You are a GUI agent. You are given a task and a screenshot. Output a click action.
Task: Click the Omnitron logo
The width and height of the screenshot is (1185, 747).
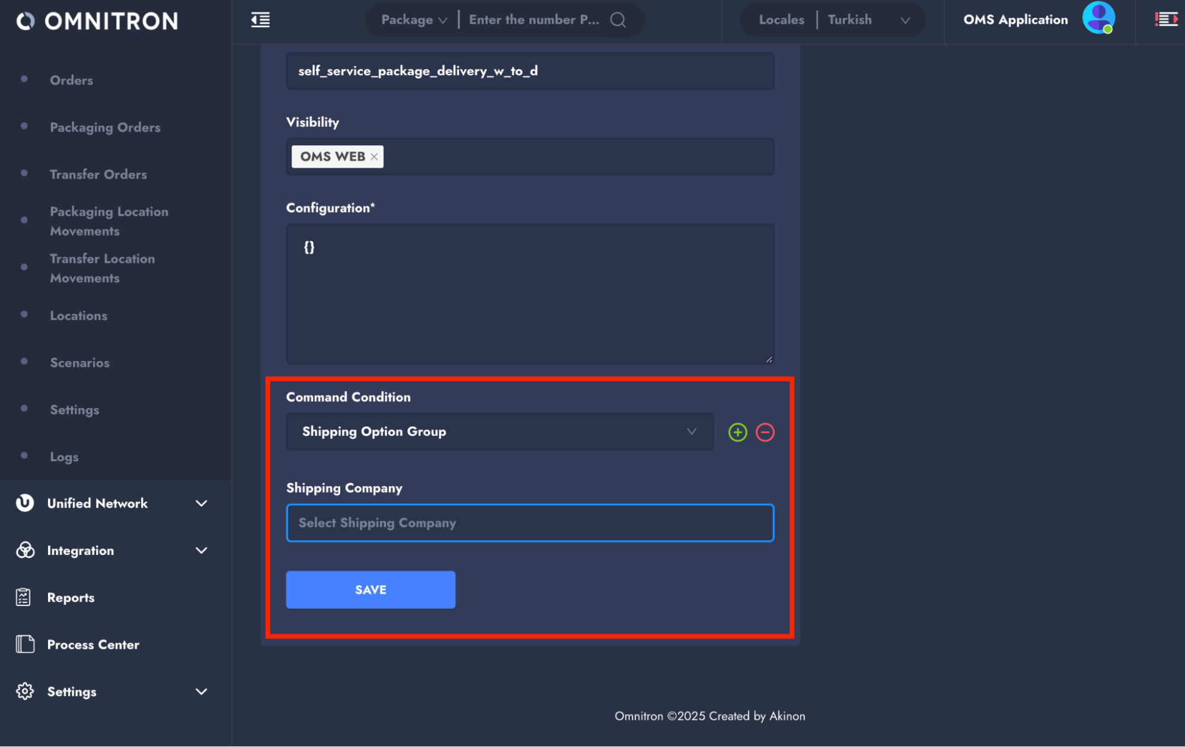point(98,21)
